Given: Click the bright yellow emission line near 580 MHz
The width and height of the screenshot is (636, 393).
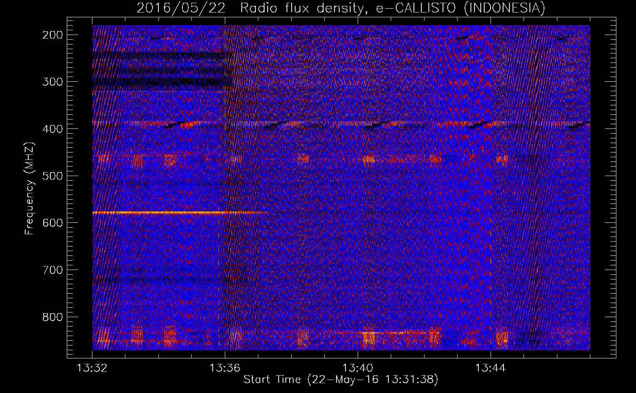Looking at the screenshot, I should 179,213.
